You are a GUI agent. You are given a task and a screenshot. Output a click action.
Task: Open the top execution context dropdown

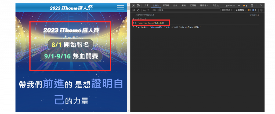tap(146, 10)
